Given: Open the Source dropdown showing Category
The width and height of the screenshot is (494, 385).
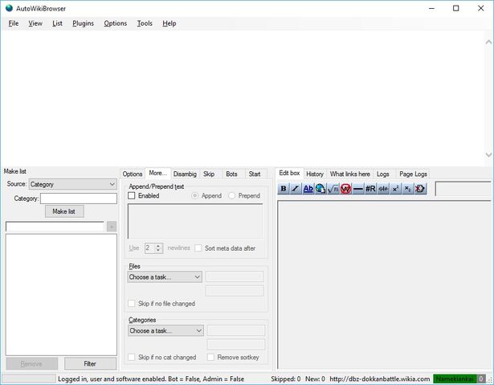Looking at the screenshot, I should 73,184.
